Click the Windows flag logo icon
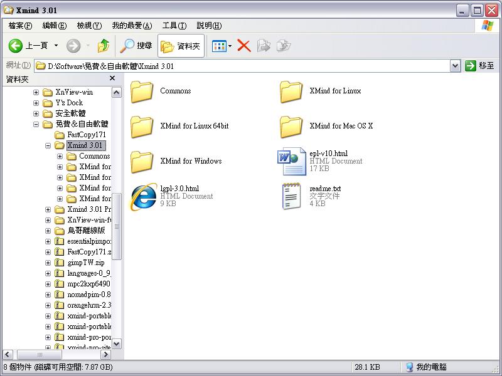This screenshot has height=376, width=502. pyautogui.click(x=488, y=26)
